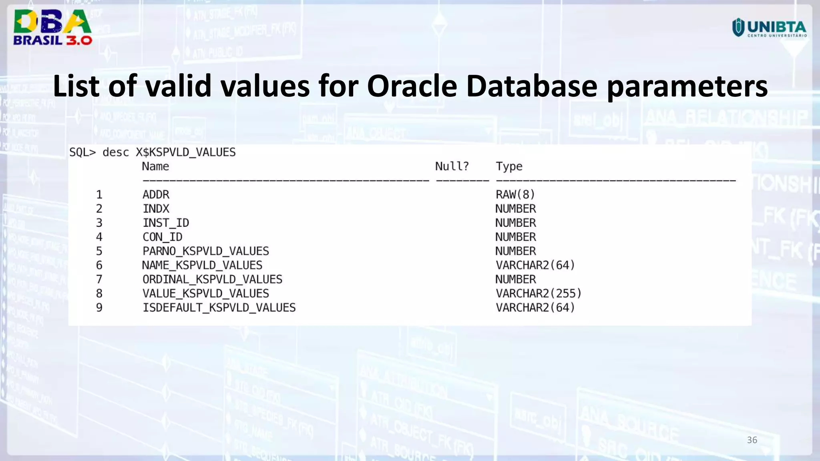Select the INST_ID column name
Viewport: 820px width, 461px height.
tap(166, 223)
